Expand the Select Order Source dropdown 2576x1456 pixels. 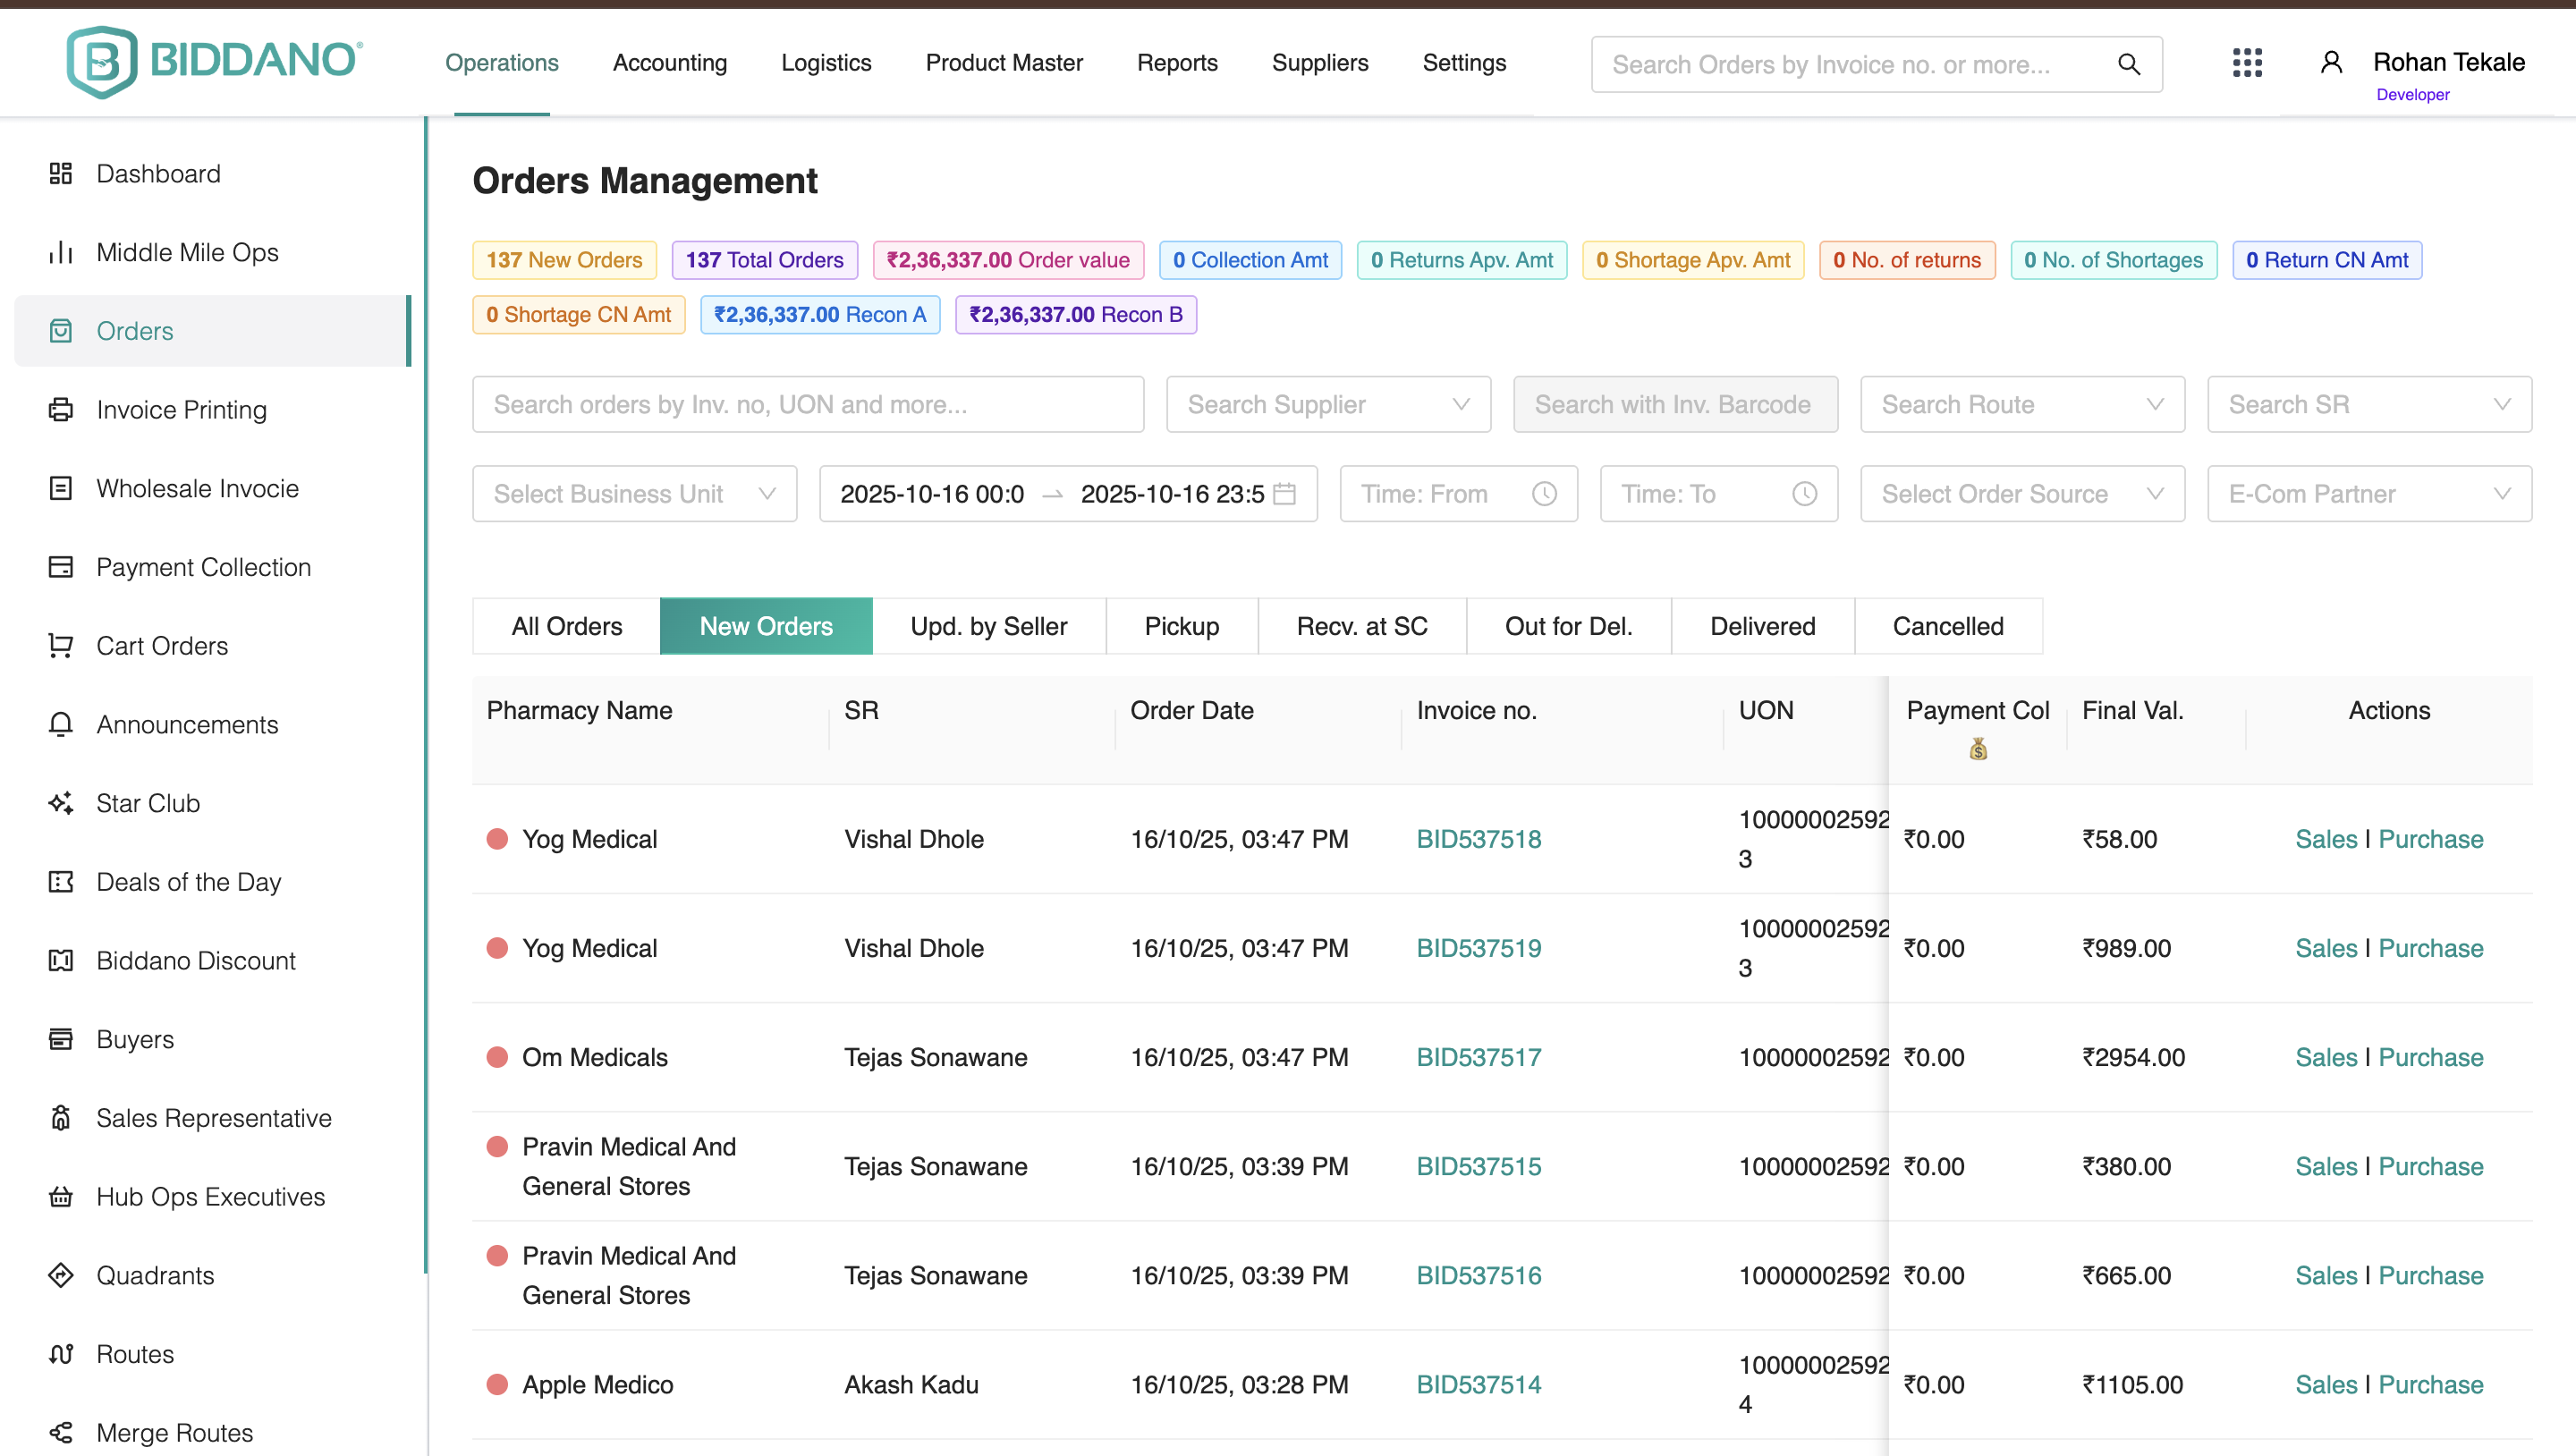pos(2022,494)
